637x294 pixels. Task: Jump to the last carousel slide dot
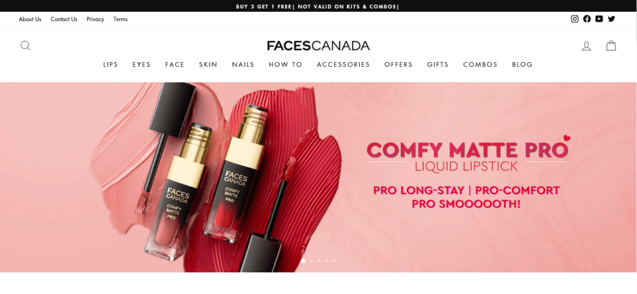pyautogui.click(x=334, y=261)
